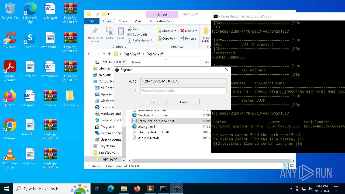Select Libraries in navigation pane
The height and width of the screenshot is (194, 345).
point(102,68)
